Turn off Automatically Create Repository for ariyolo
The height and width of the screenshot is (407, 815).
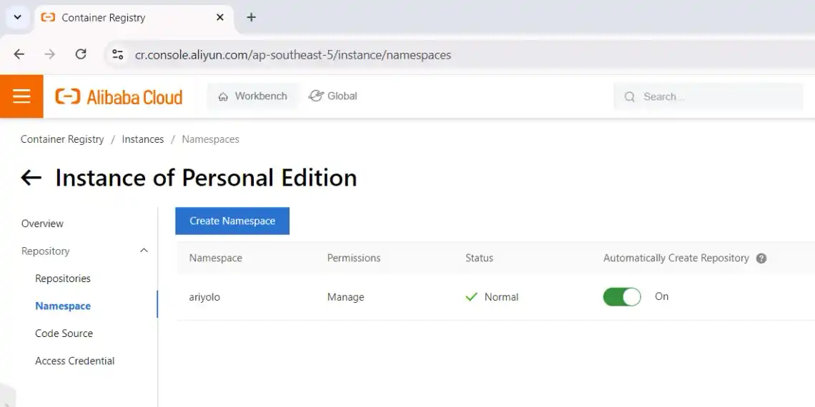coord(622,297)
